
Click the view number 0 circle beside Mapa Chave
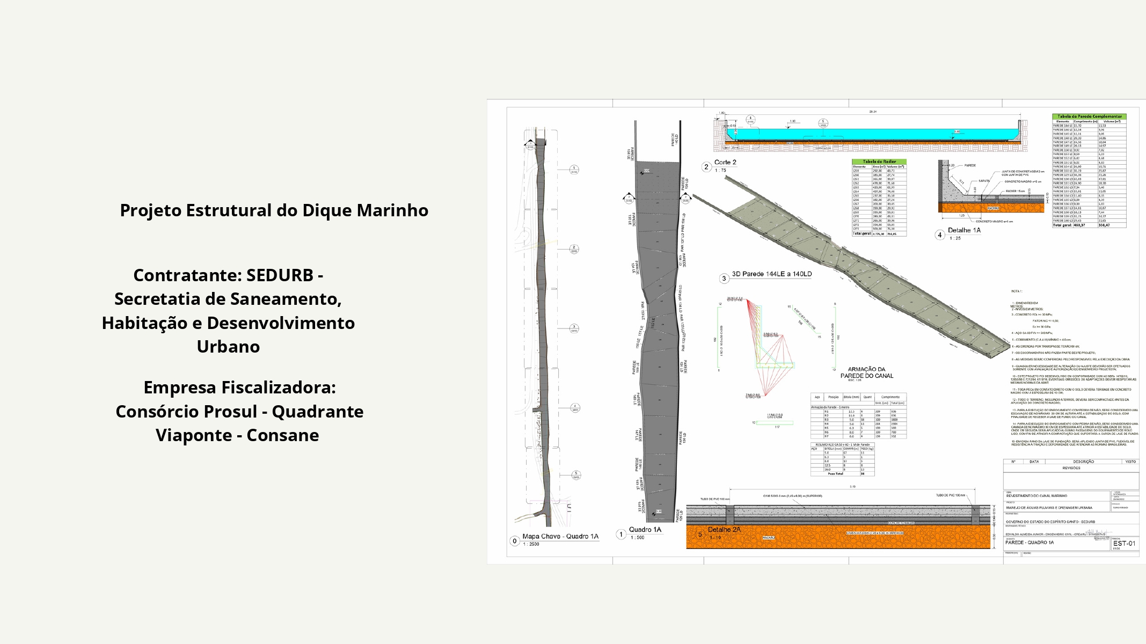tap(514, 541)
